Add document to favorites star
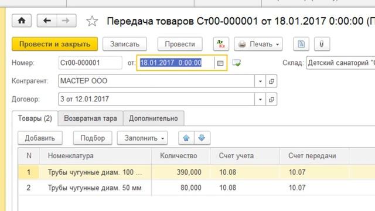Screen dimensions: 375x211 92,21
